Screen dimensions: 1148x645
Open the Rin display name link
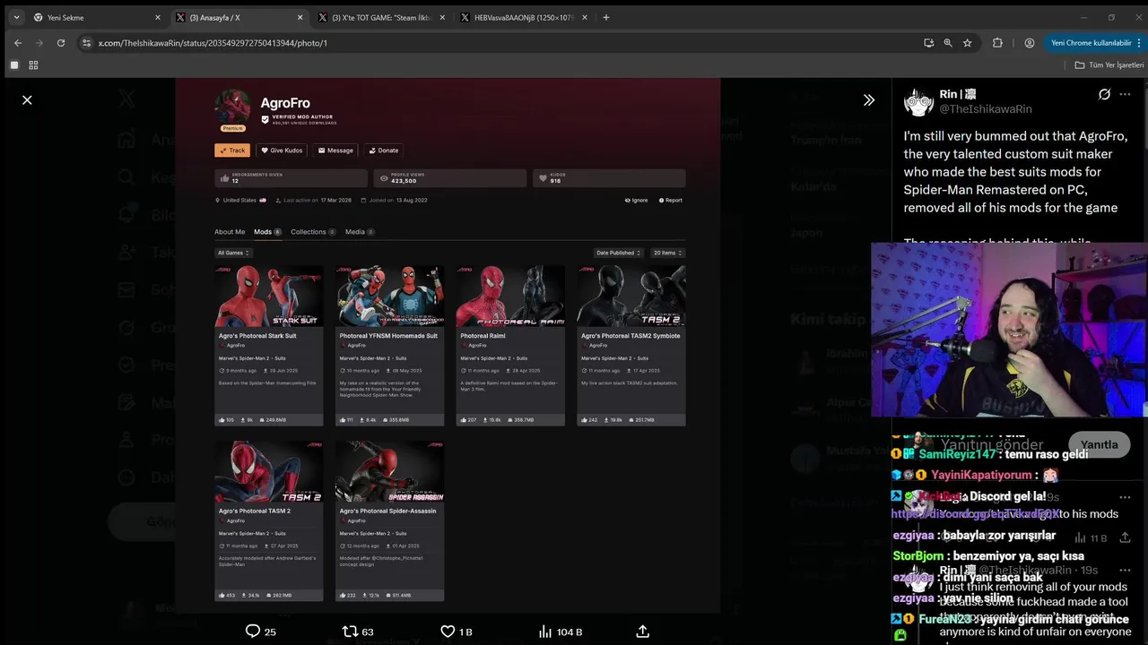tap(958, 94)
